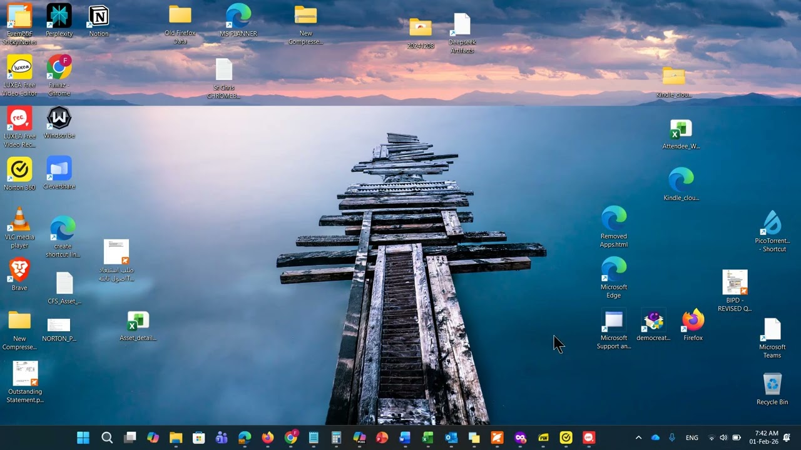801x450 pixels.
Task: Open the OneDrive cloud tray icon
Action: pyautogui.click(x=655, y=438)
